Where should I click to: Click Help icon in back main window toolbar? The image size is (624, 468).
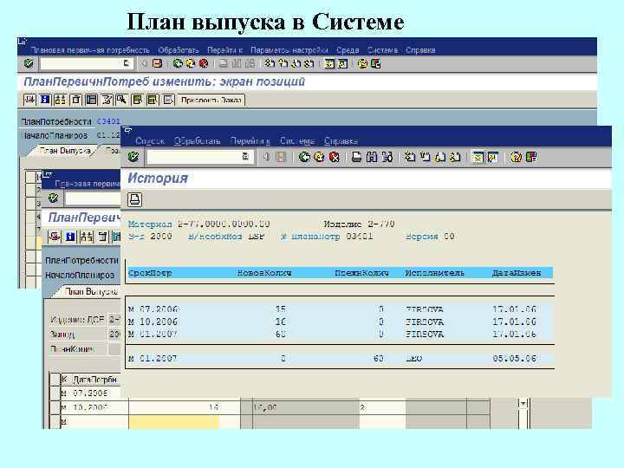coord(362,63)
